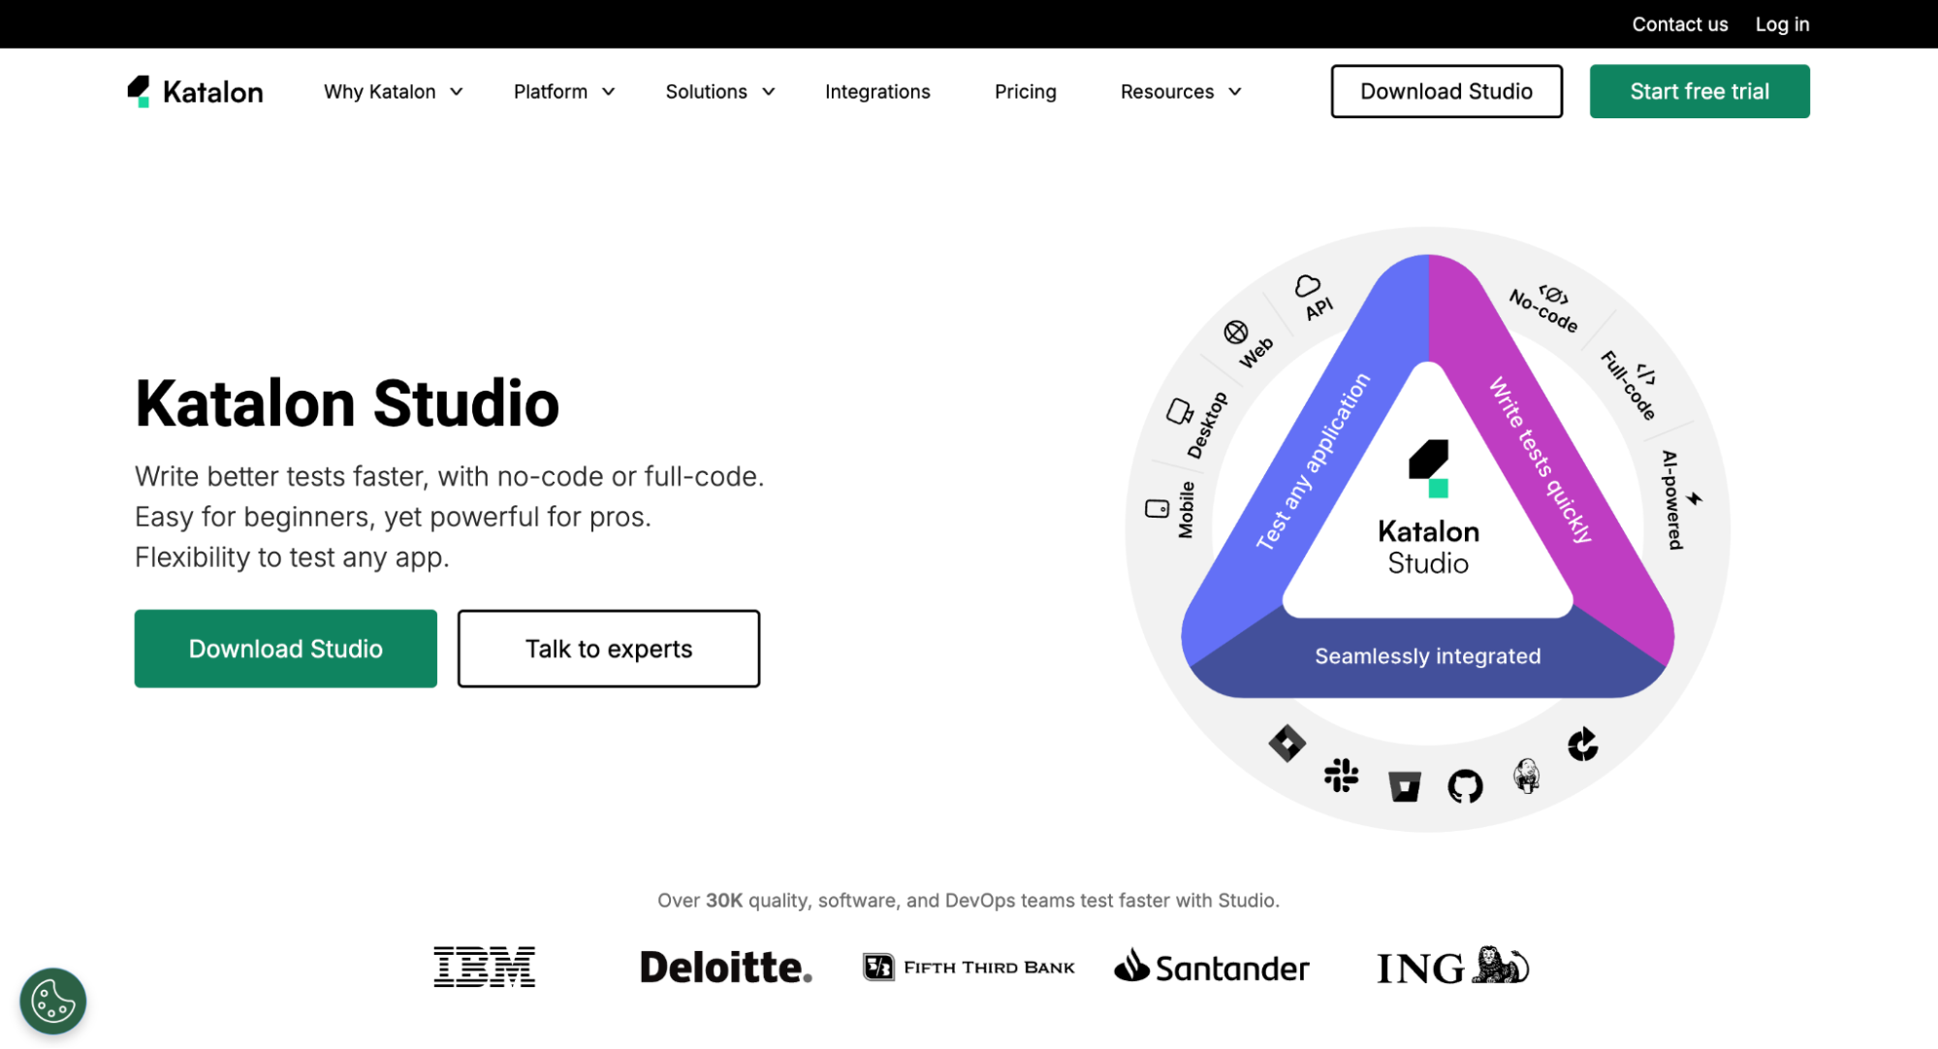The height and width of the screenshot is (1049, 1938).
Task: Click the Santander logo
Action: [1212, 967]
